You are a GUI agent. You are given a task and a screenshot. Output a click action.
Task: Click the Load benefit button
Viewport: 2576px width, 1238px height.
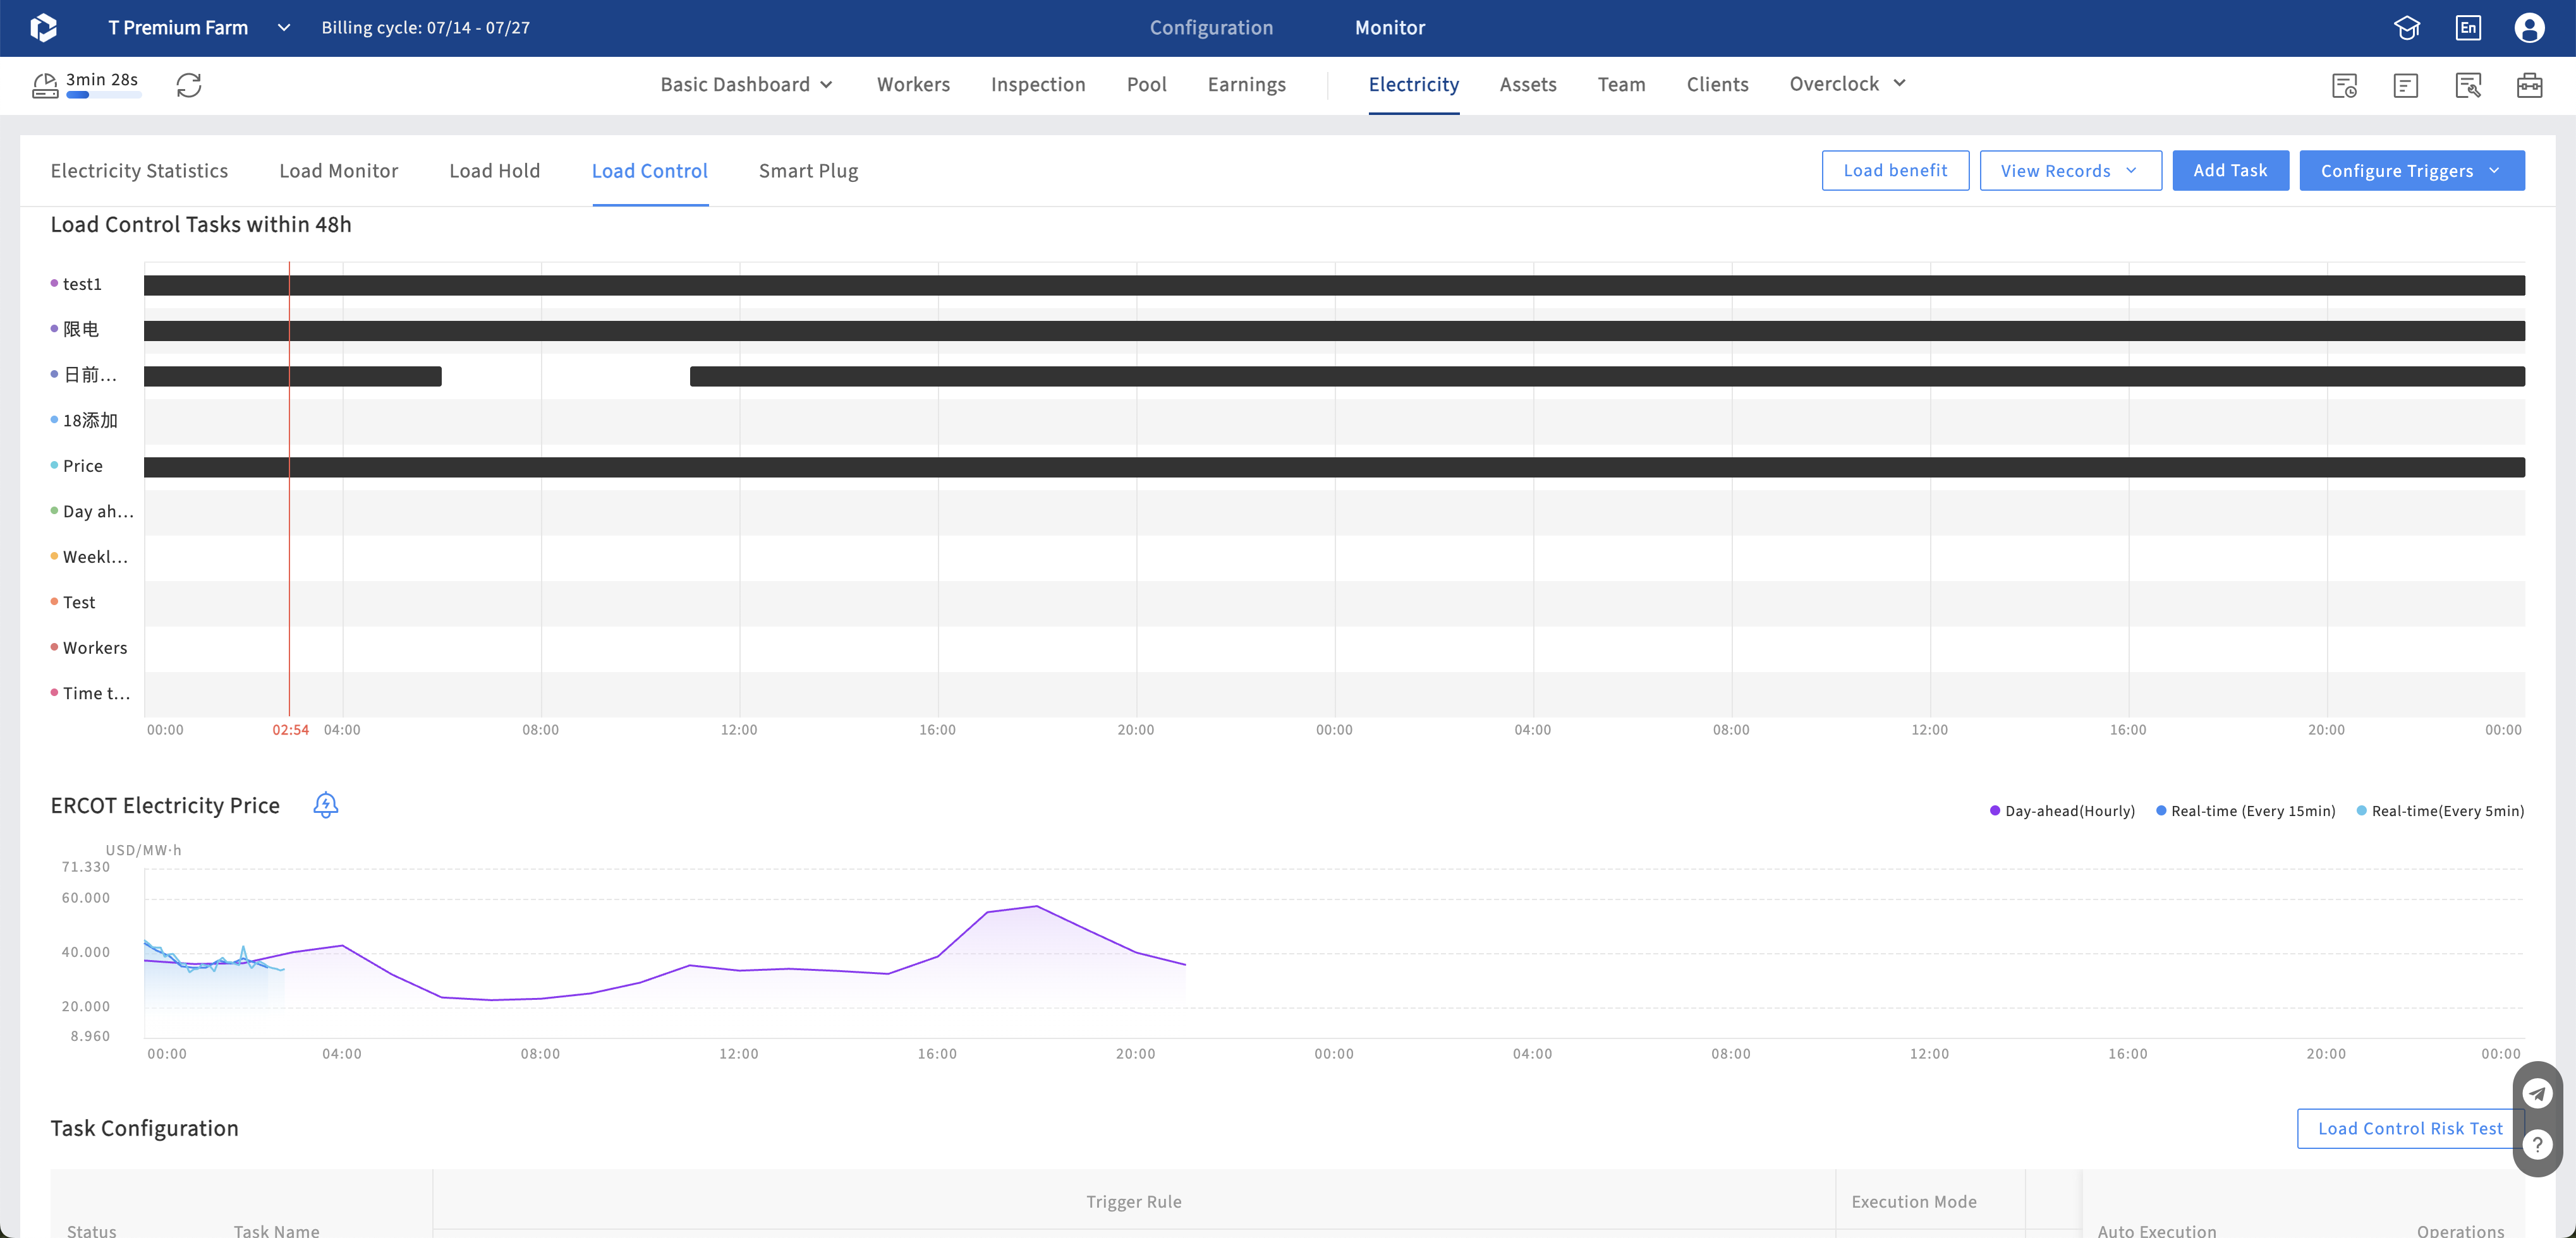coord(1895,171)
